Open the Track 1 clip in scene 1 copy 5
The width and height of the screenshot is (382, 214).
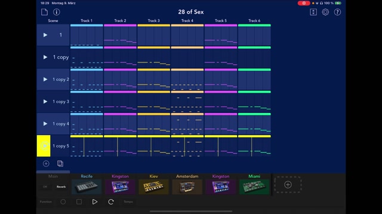87,146
